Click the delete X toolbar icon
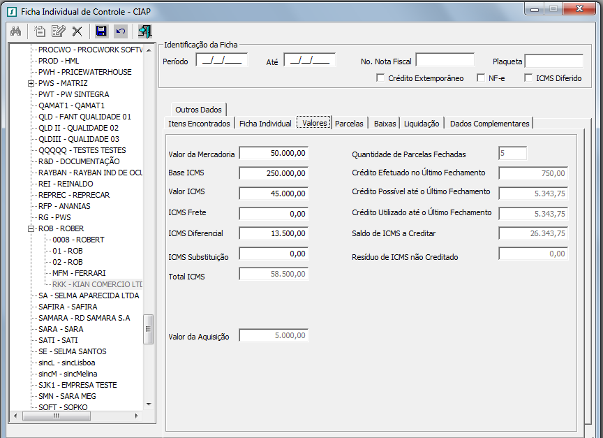This screenshot has width=603, height=438. (x=77, y=31)
